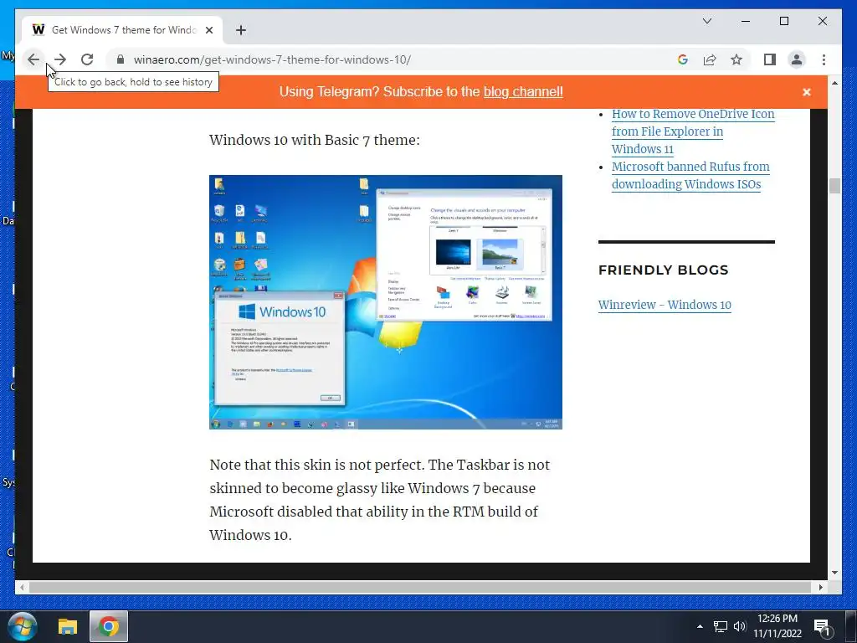
Task: Open the network tray icon
Action: [x=721, y=626]
